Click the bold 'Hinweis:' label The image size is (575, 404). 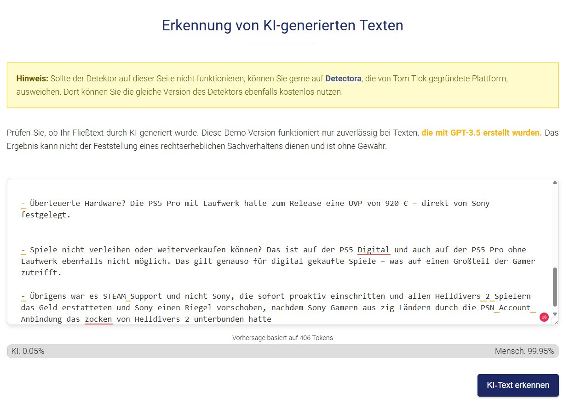tap(32, 79)
